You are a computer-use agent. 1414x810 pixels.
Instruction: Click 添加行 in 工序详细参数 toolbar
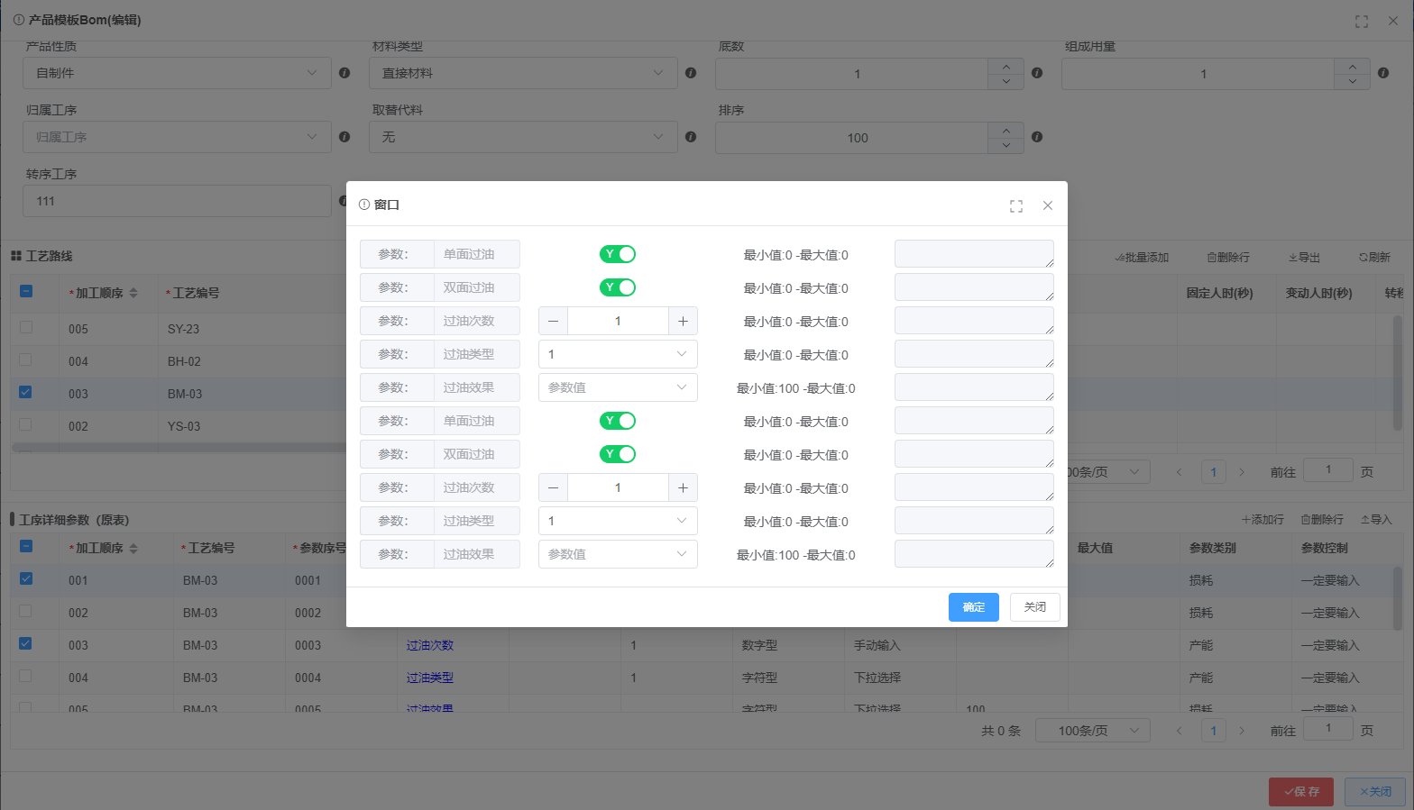(1262, 520)
